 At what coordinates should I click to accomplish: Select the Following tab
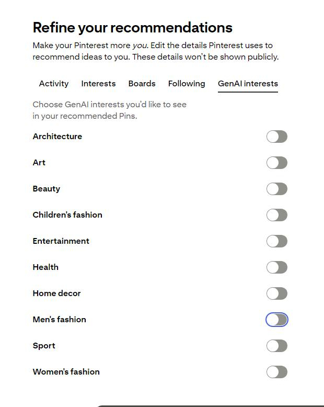coord(187,84)
